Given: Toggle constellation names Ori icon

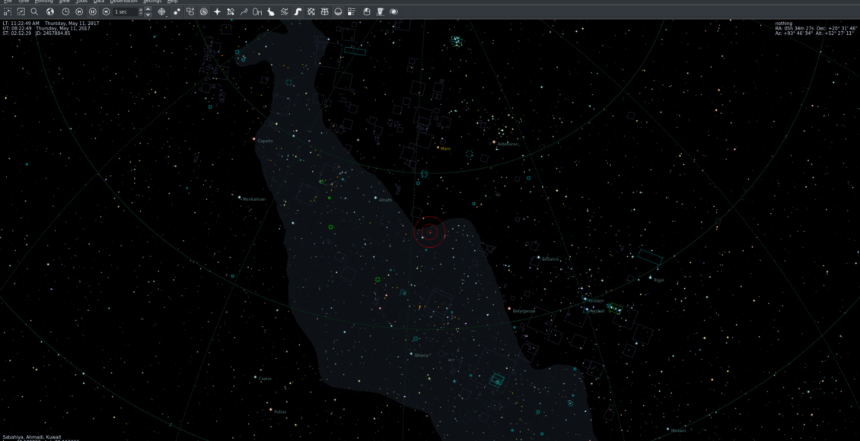Looking at the screenshot, I should (x=257, y=12).
